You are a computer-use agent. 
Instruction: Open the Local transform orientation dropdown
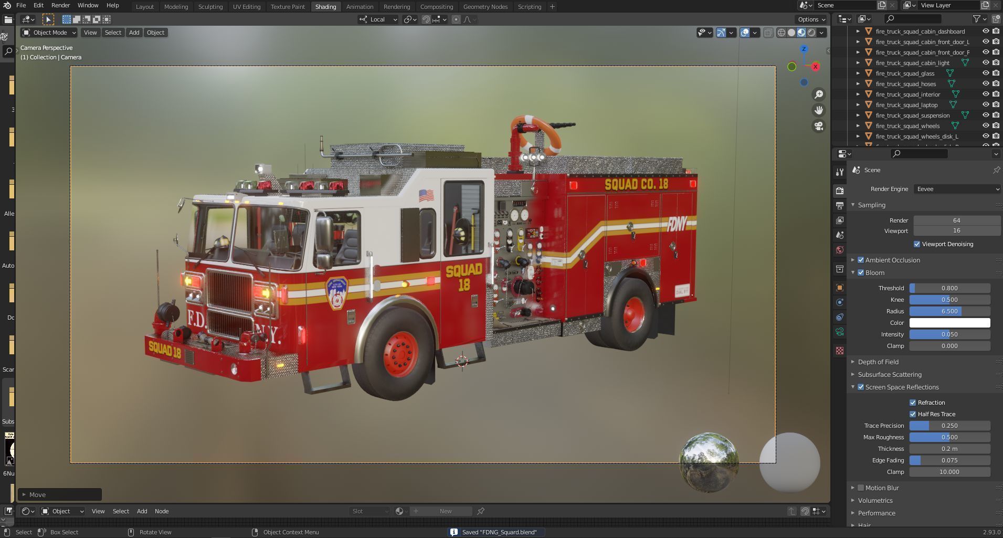pos(378,19)
